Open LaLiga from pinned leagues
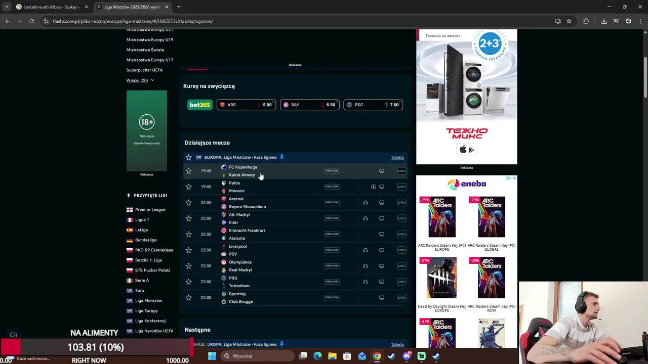This screenshot has height=364, width=648. pyautogui.click(x=141, y=230)
